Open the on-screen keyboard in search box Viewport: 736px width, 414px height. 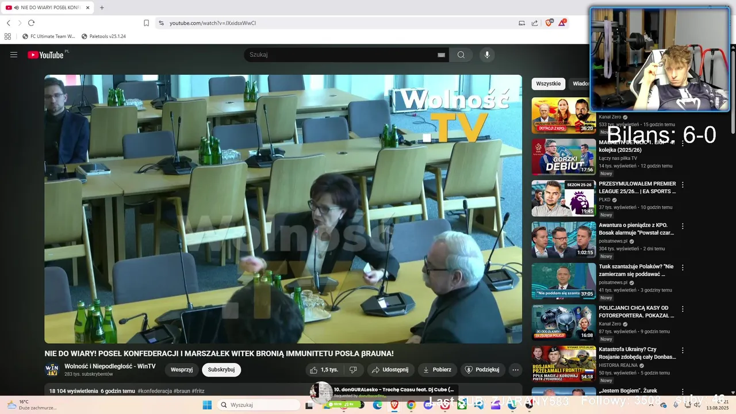[x=441, y=55]
